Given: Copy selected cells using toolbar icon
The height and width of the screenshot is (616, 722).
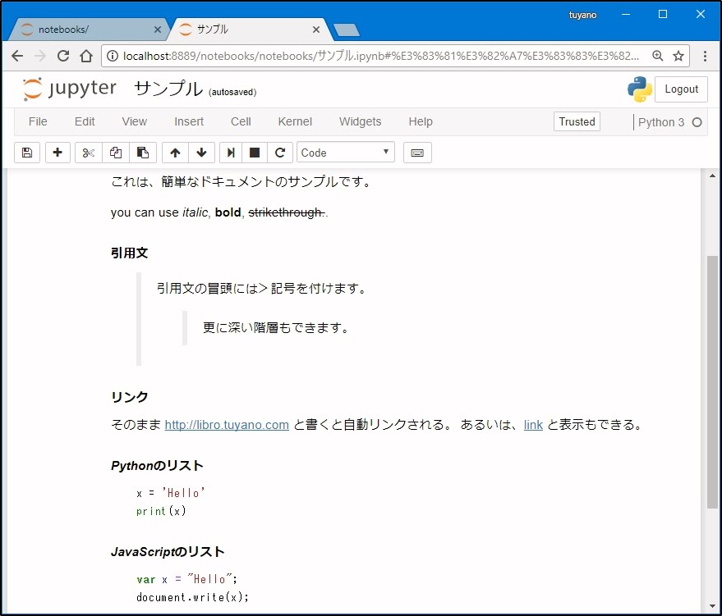Looking at the screenshot, I should click(116, 153).
